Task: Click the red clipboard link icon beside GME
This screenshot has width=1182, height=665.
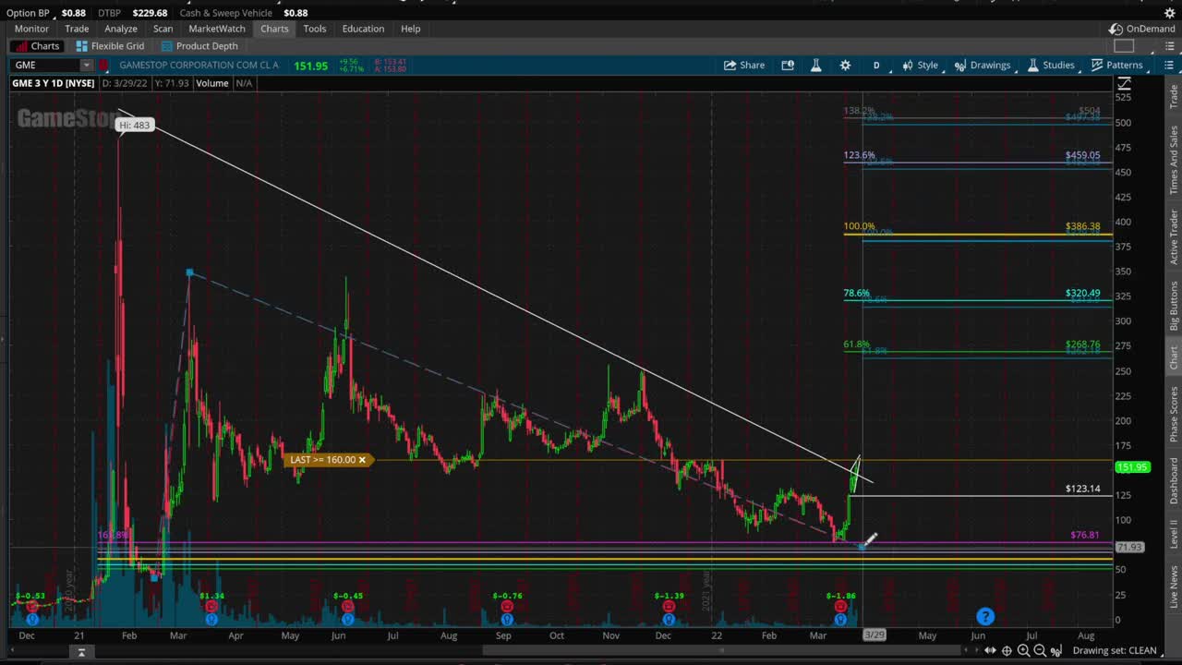Action: tap(103, 65)
